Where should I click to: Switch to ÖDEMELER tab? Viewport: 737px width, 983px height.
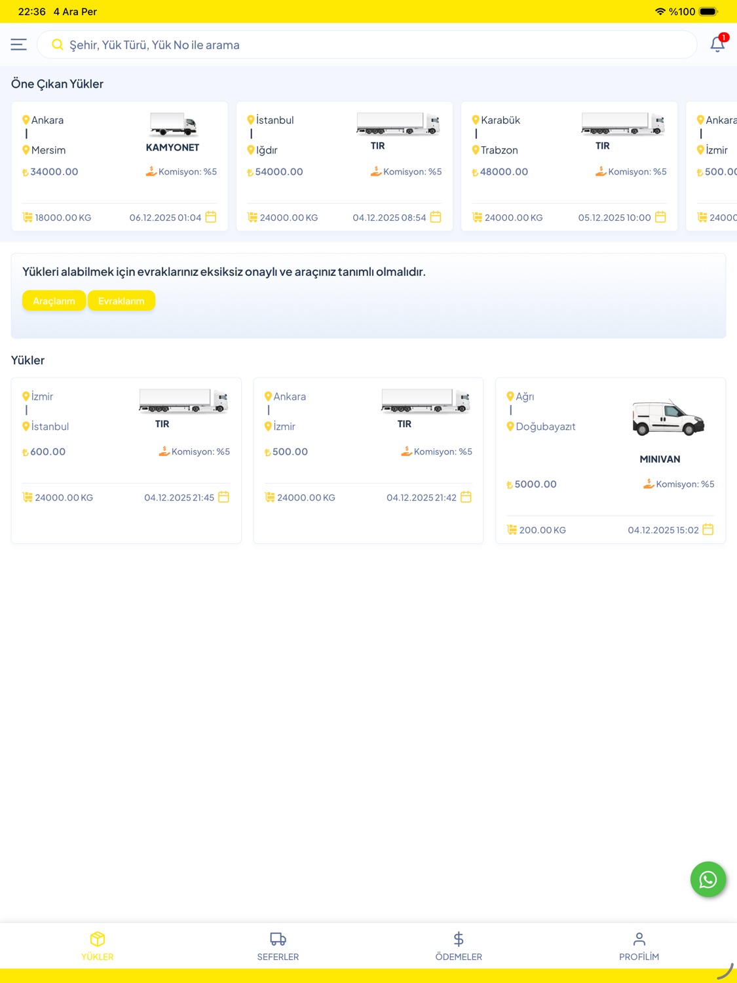[459, 946]
